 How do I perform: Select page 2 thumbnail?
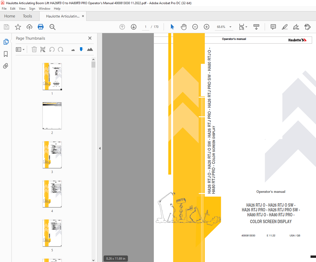[x=52, y=116]
